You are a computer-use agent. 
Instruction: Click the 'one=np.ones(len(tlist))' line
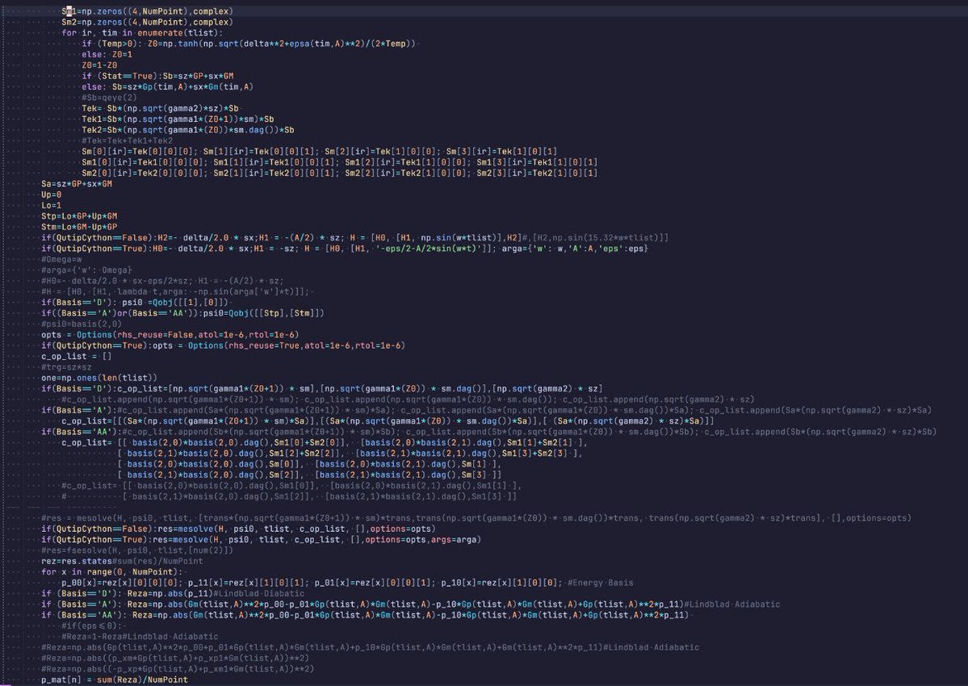tap(98, 379)
